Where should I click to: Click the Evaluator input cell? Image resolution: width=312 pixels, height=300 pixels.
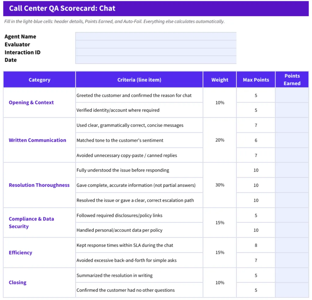[156, 44]
